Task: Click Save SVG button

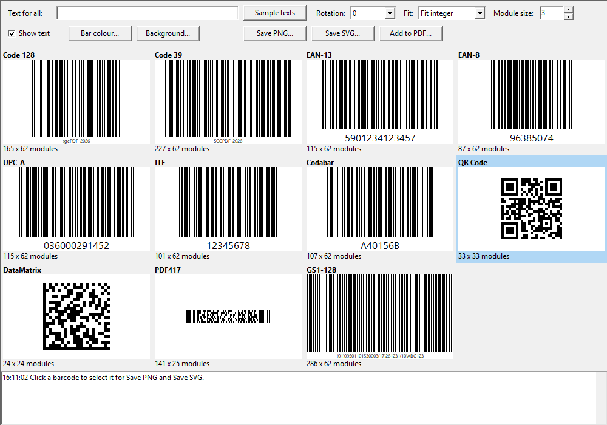Action: point(342,33)
